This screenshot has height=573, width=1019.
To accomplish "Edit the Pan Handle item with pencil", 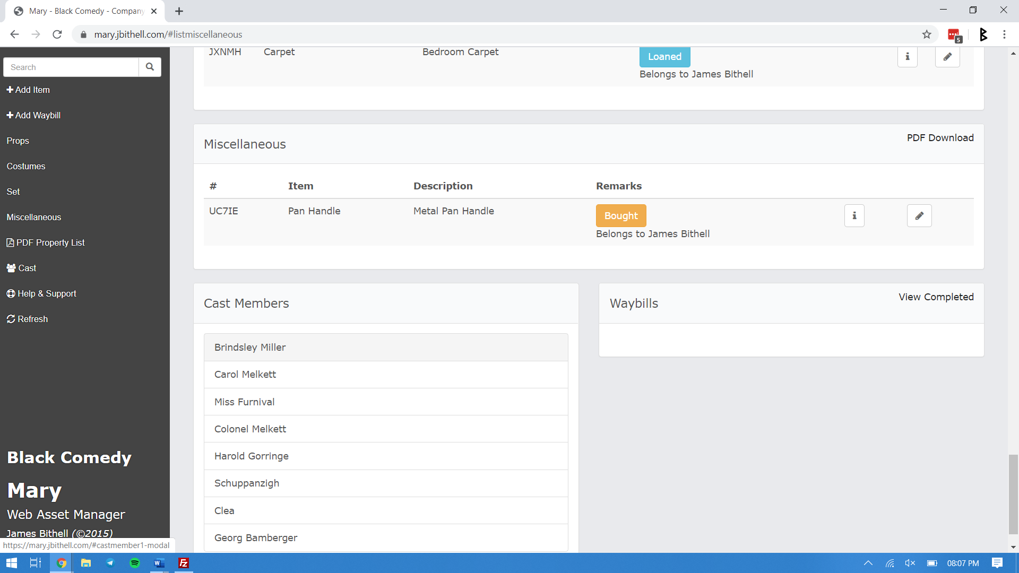I will (919, 216).
